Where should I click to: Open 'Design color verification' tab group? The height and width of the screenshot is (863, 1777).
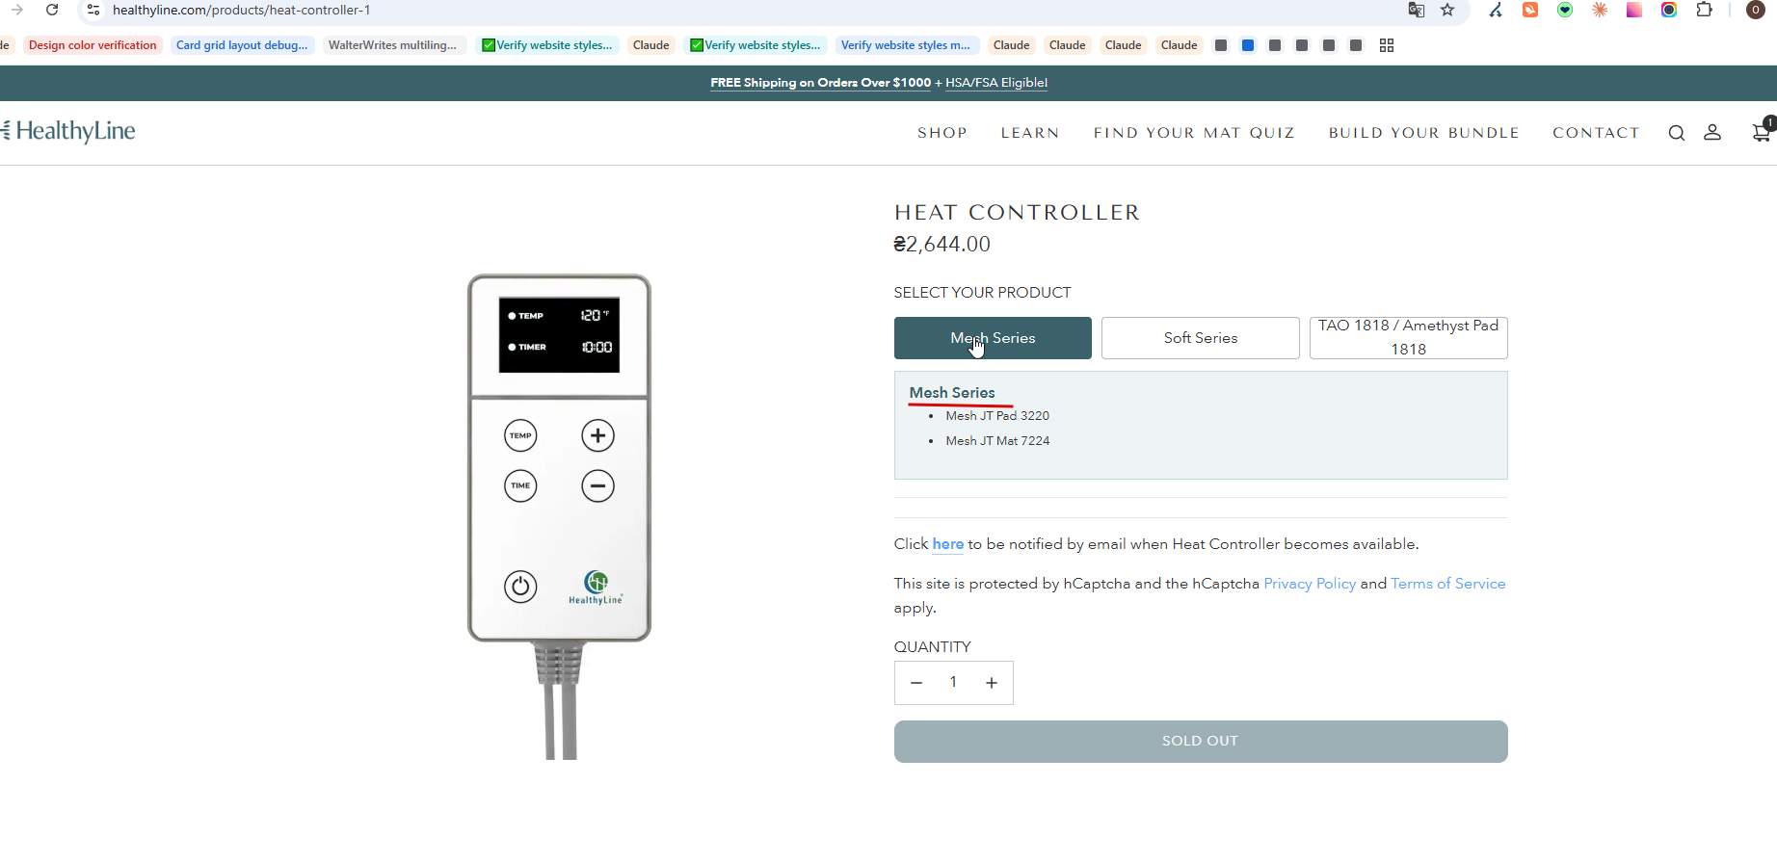[x=93, y=45]
